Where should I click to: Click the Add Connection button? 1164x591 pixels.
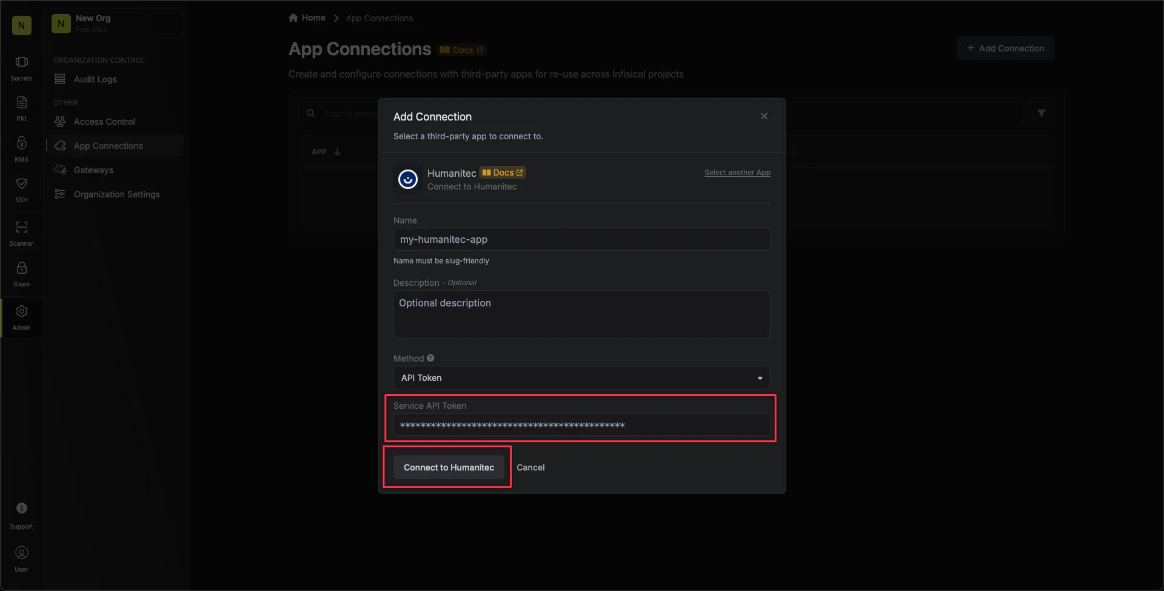coord(1005,48)
